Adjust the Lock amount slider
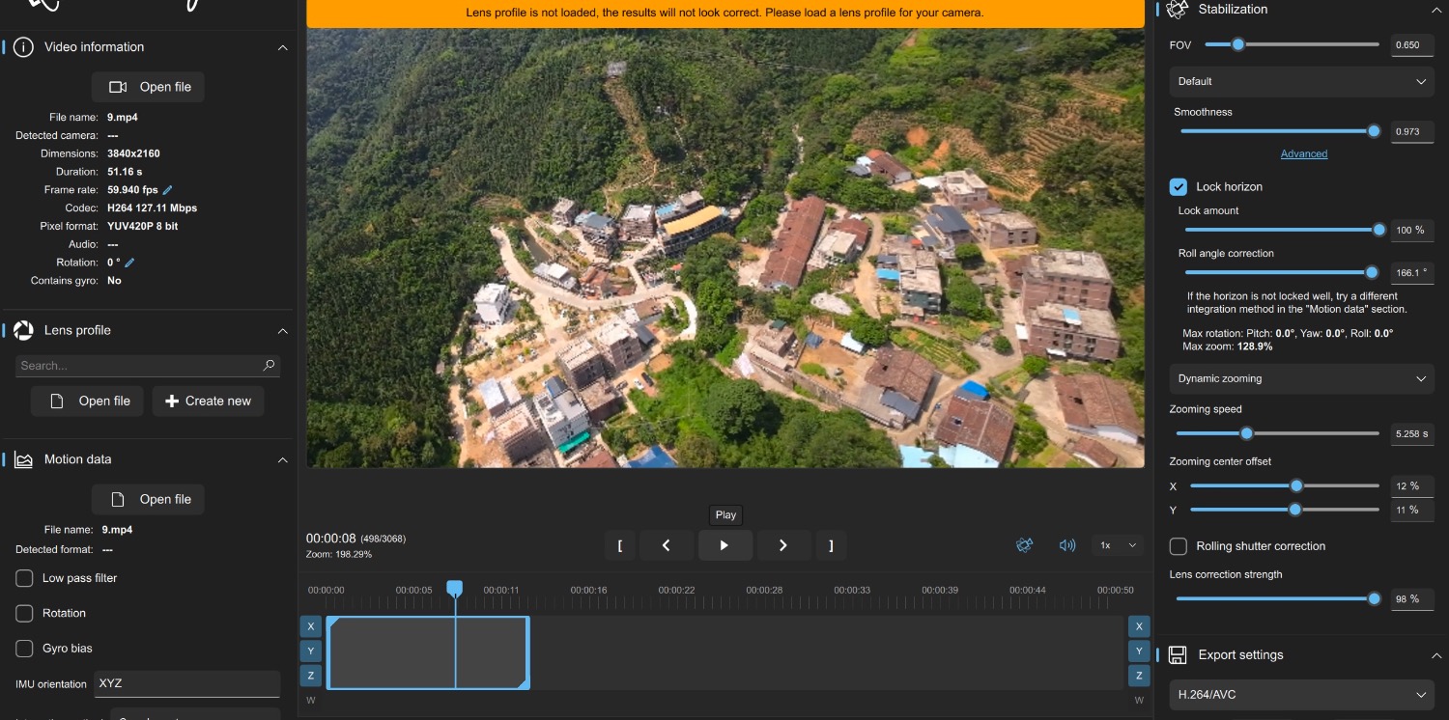 (x=1286, y=230)
